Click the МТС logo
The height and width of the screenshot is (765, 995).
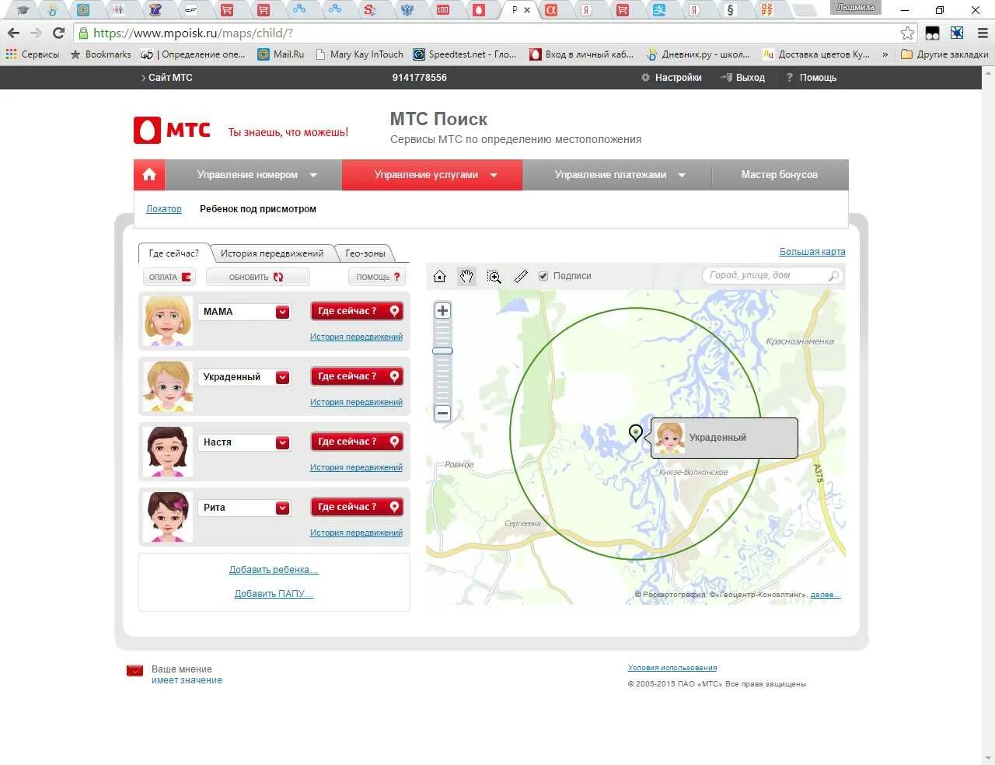[172, 130]
